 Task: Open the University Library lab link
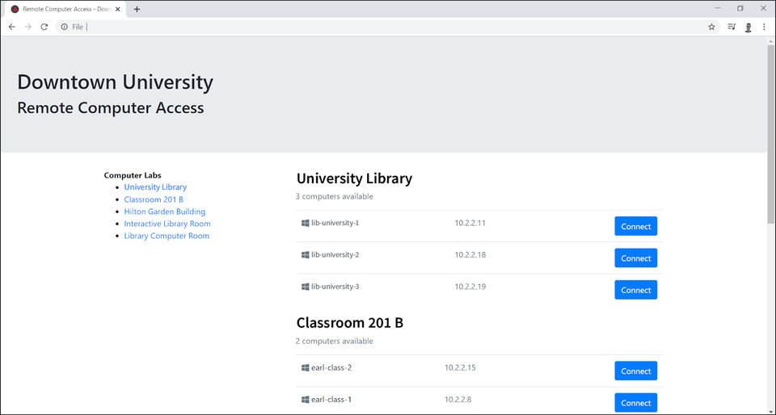(155, 187)
